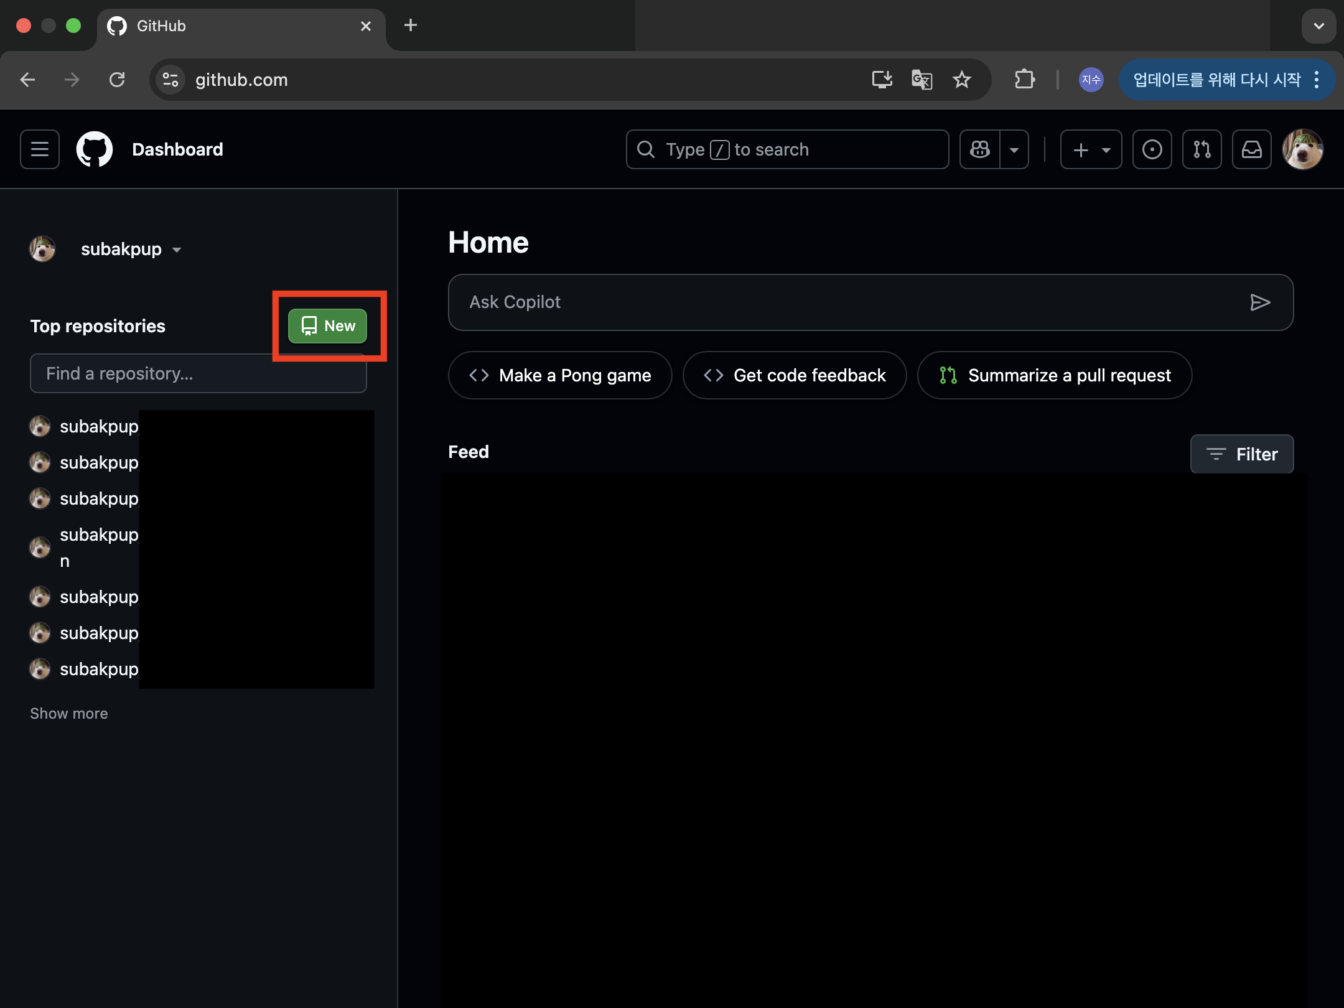
Task: Click the green New repository button
Action: pyautogui.click(x=328, y=326)
